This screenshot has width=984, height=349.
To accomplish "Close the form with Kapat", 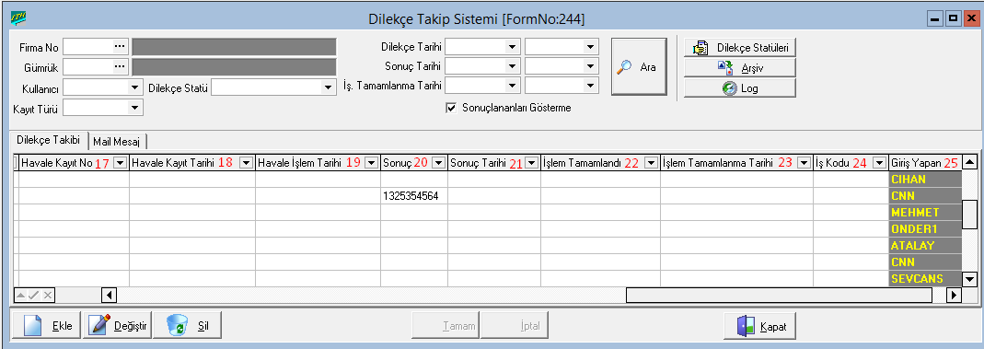I will [760, 326].
